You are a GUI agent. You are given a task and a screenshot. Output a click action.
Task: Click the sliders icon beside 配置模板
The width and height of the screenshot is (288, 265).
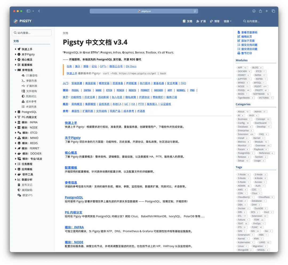point(19,65)
